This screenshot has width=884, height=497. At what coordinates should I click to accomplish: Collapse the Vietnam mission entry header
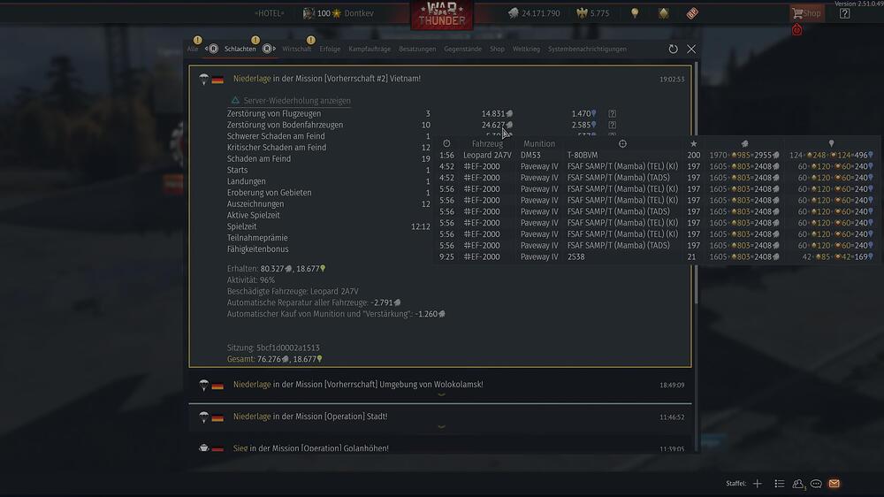(440, 79)
